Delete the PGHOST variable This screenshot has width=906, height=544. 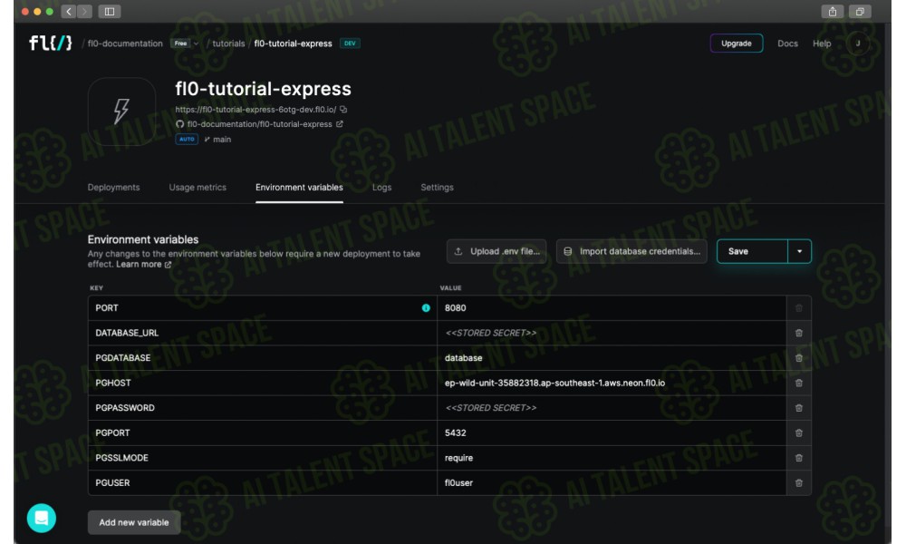point(798,383)
